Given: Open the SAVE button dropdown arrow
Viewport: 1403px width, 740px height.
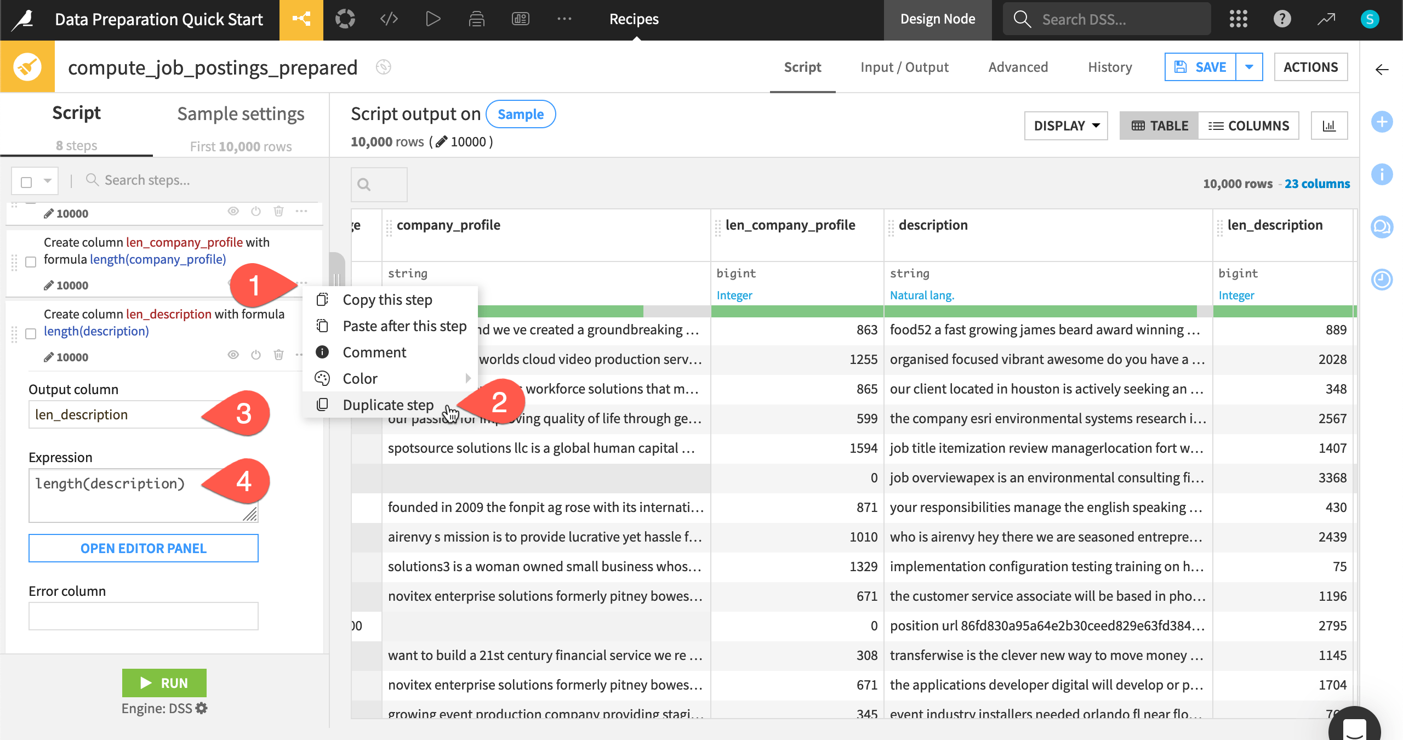Looking at the screenshot, I should pyautogui.click(x=1249, y=67).
